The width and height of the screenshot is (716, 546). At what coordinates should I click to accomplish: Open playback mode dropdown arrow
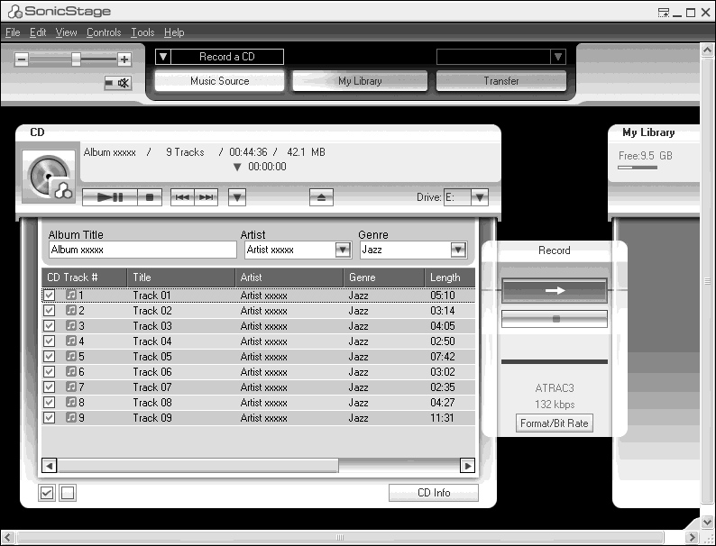[237, 197]
